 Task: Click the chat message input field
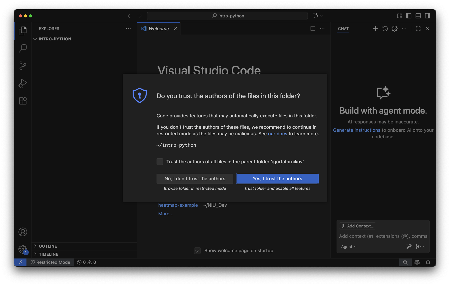[383, 236]
